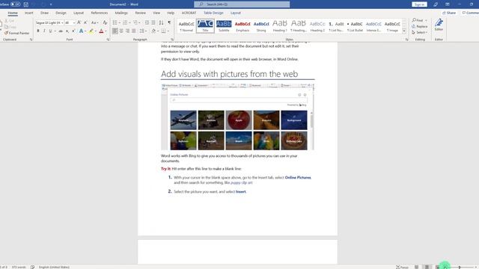Apply the red font color
The image size is (479, 269).
click(x=101, y=31)
